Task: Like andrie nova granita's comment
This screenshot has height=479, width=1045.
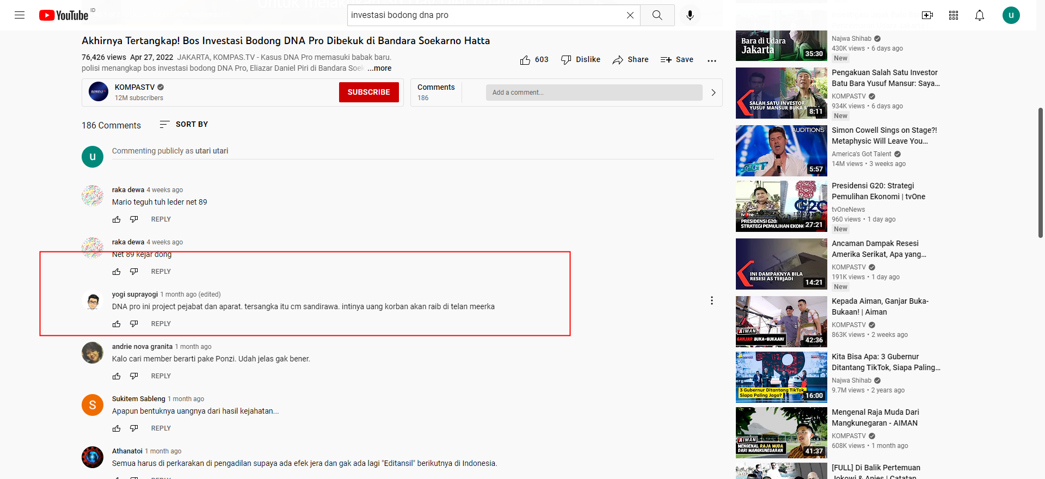Action: [116, 376]
